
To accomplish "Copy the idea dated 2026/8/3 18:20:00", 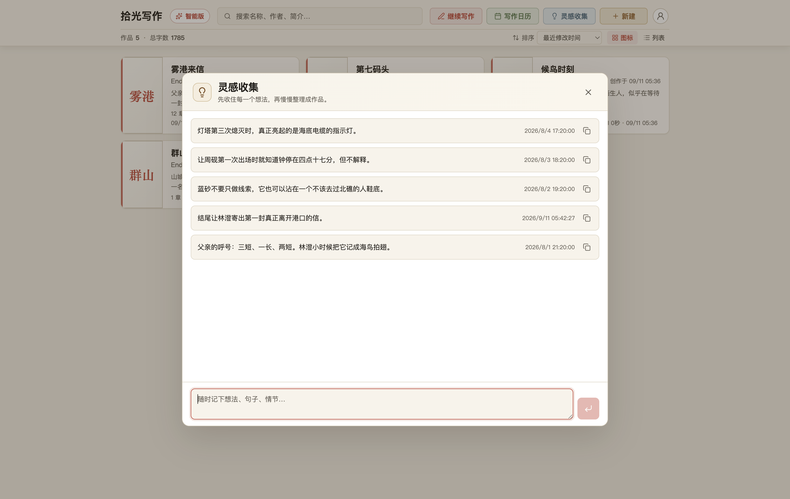I will pyautogui.click(x=587, y=160).
